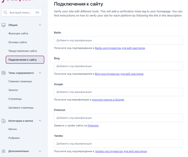The width and height of the screenshot is (188, 157).
Task: Open Baidu-инструментах для веб-мастеров link
Action: click(x=120, y=48)
